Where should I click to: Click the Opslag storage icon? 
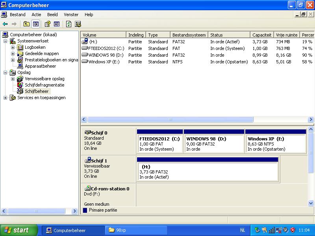point(13,72)
